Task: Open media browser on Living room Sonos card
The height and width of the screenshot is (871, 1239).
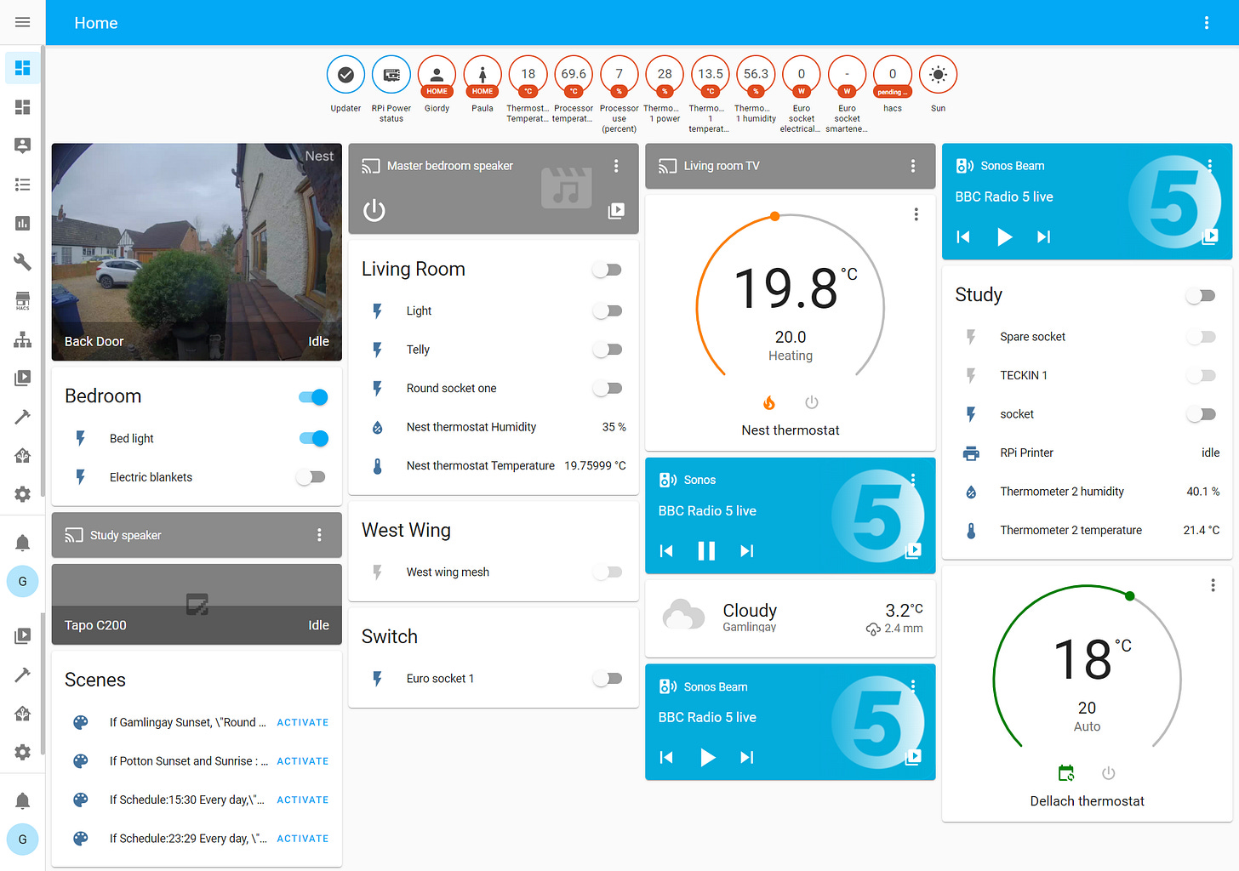Action: click(x=913, y=550)
